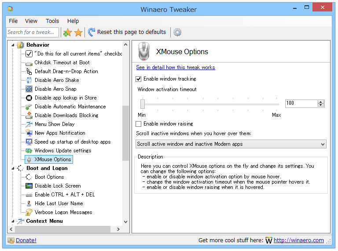Click Reset this page to defaults

coord(132,32)
